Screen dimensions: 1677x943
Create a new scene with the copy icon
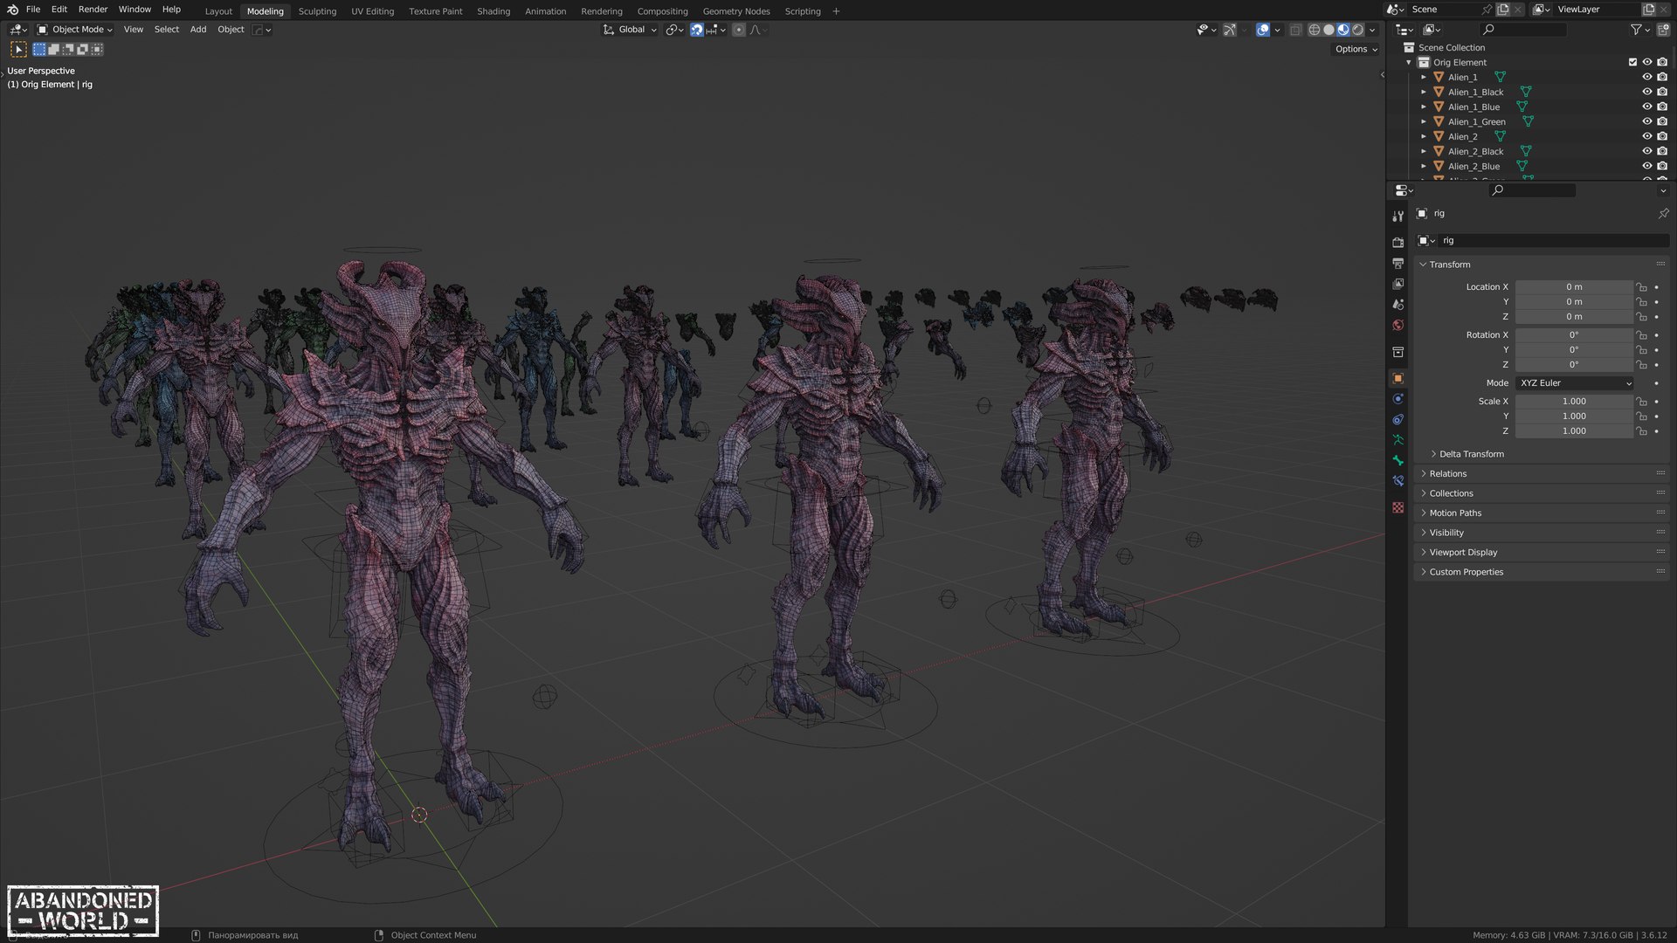[1503, 10]
